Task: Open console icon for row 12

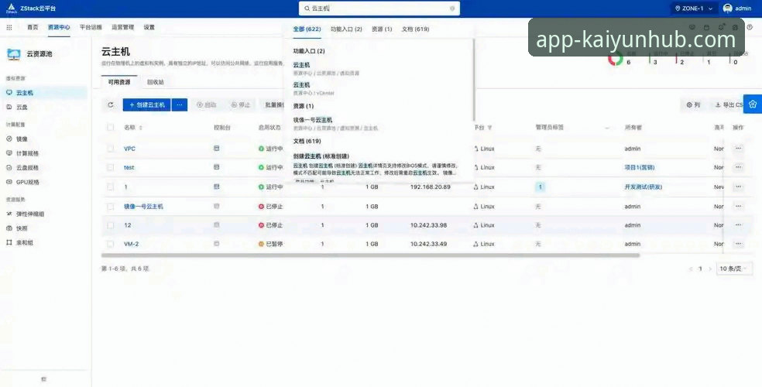Action: 217,224
